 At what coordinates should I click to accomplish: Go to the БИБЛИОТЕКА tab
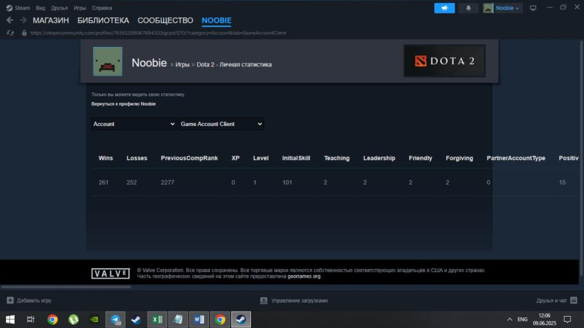click(x=103, y=21)
